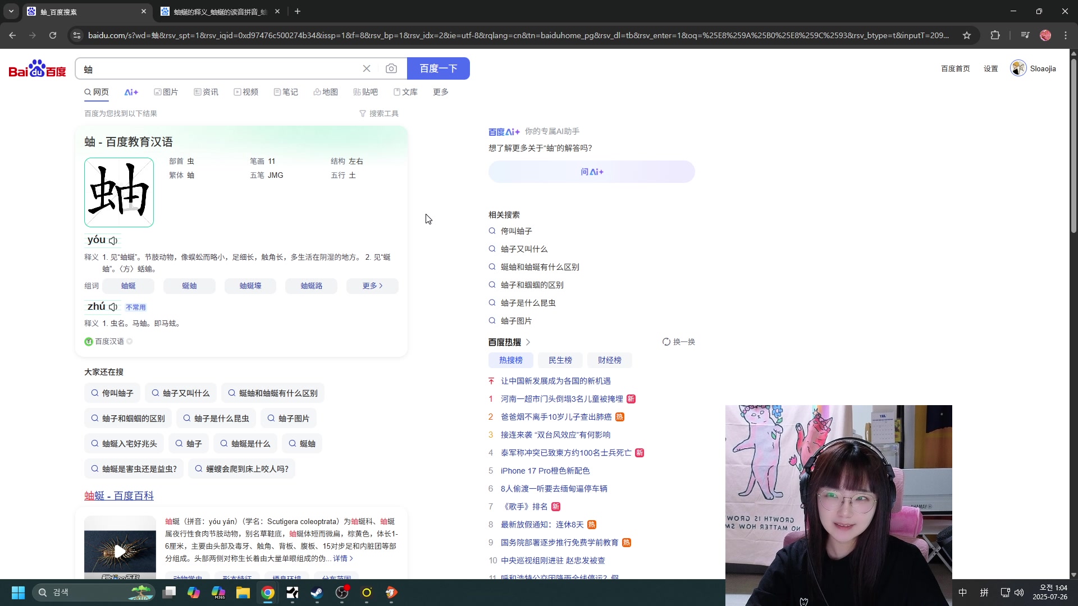The image size is (1078, 606).
Task: Click the Windows taskbar search box
Action: tap(93, 593)
